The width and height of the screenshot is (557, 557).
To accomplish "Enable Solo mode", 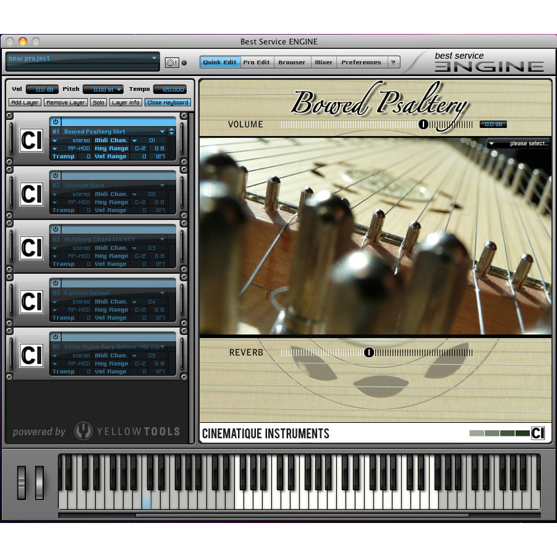I will click(x=98, y=102).
